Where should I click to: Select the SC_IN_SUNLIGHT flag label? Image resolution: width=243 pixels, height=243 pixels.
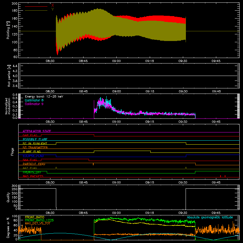click(x=35, y=143)
